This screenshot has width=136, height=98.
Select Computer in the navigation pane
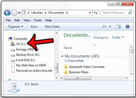tap(21, 39)
